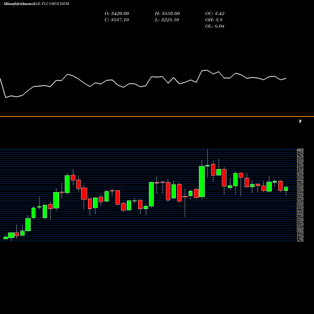Click the white line chart's rightmost end point
Image resolution: width=314 pixels, height=314 pixels.
point(286,78)
